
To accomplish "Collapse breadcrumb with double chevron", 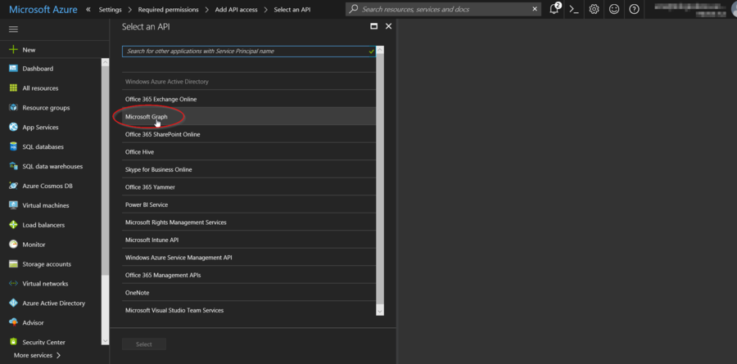I will tap(88, 9).
